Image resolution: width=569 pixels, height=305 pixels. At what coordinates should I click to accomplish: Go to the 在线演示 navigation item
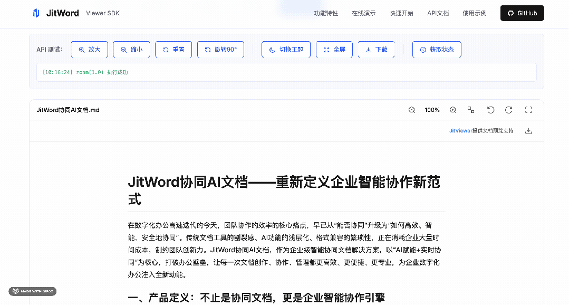(364, 13)
